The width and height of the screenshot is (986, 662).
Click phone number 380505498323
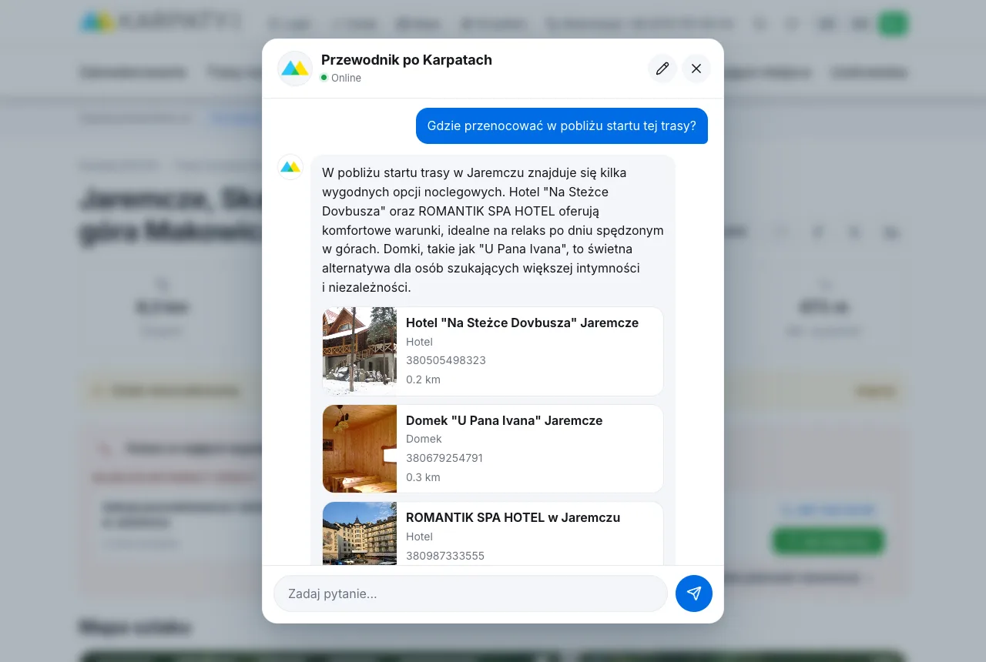446,360
